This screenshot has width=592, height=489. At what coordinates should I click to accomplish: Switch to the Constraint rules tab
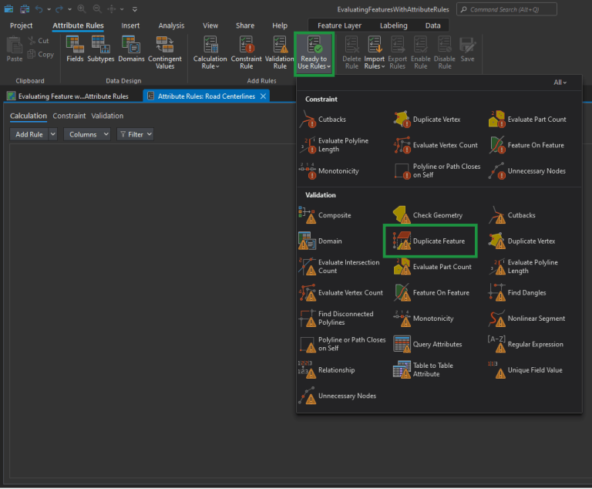pos(69,116)
